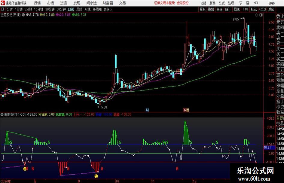The image size is (284, 183).
Task: Click the customer service headset icon
Action: pos(240,3)
